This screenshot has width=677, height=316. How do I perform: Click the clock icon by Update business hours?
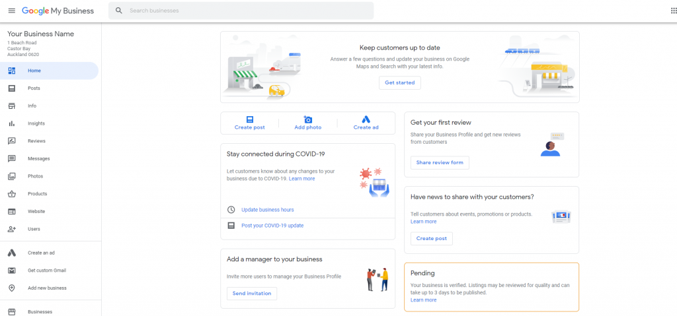[231, 210]
